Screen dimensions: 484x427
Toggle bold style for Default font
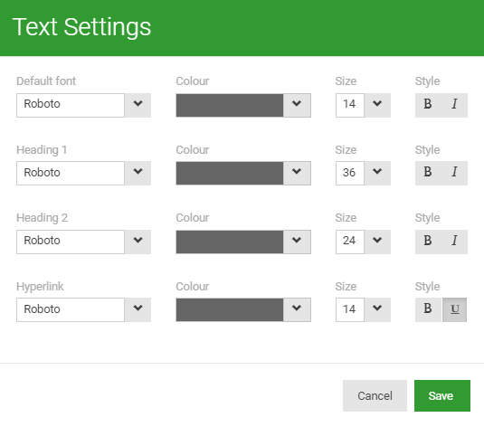[428, 105]
